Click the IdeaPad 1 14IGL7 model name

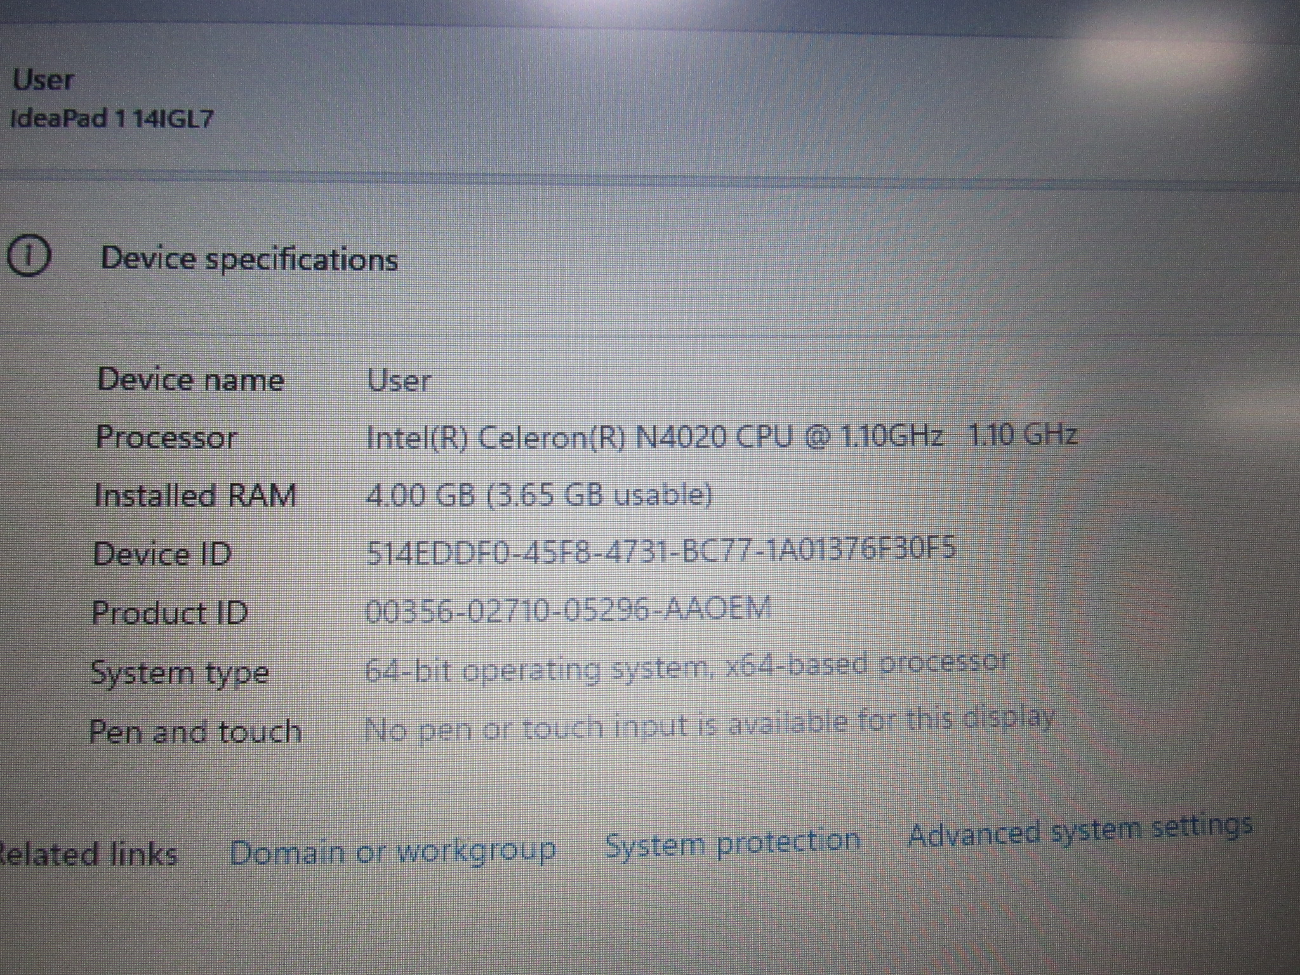112,119
